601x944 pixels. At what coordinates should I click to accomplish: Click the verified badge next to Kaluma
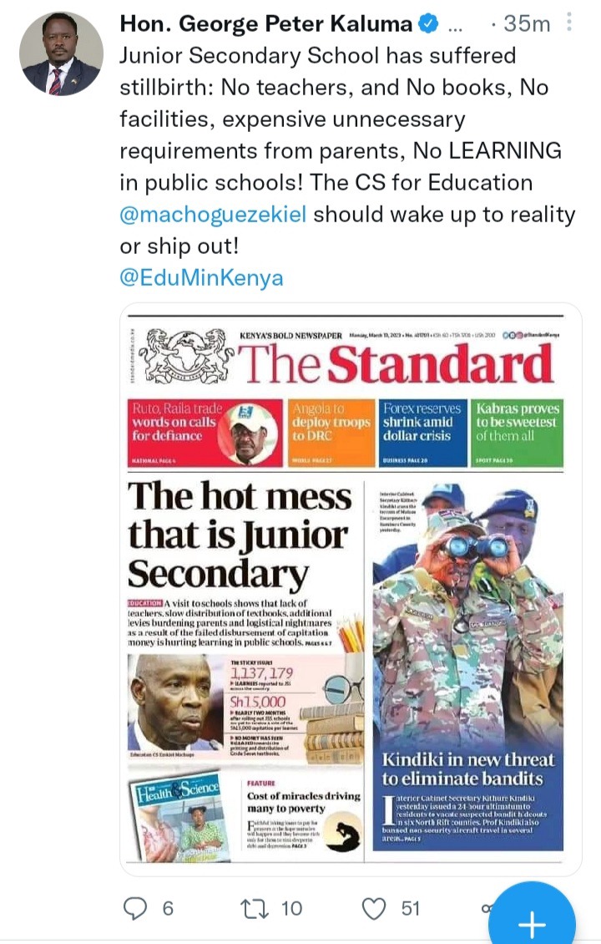click(x=427, y=24)
